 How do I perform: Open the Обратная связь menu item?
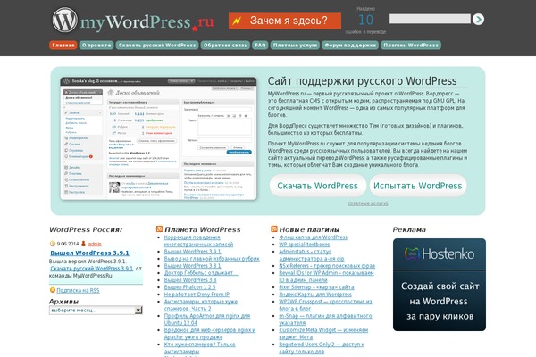[x=225, y=46]
